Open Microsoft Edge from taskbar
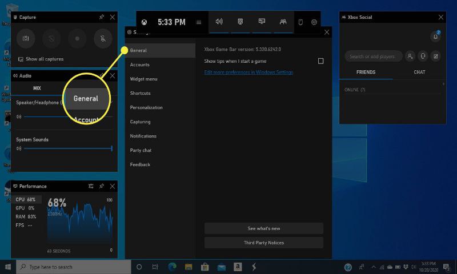This screenshot has height=274, width=457. (x=173, y=267)
